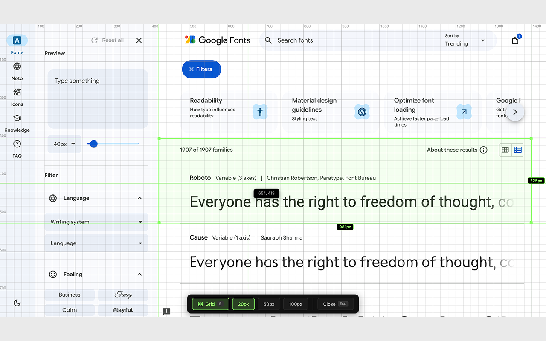Open the Language dropdown under Writing system
The width and height of the screenshot is (546, 341).
click(x=96, y=243)
